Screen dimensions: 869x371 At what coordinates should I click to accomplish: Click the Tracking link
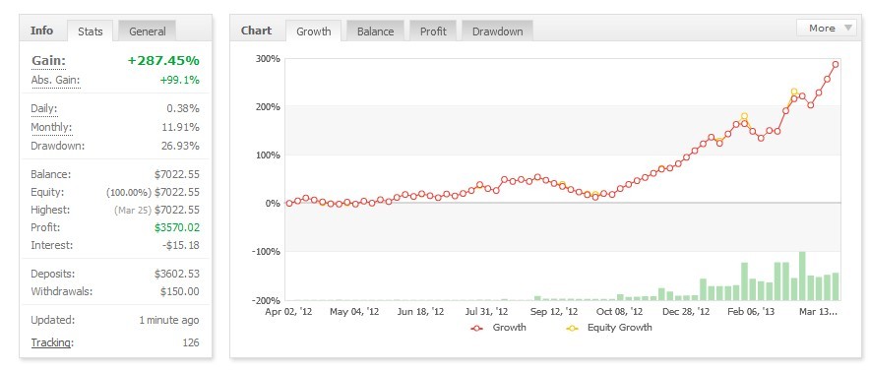(51, 342)
